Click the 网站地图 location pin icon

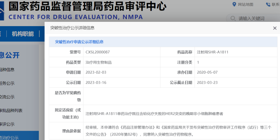(234, 4)
